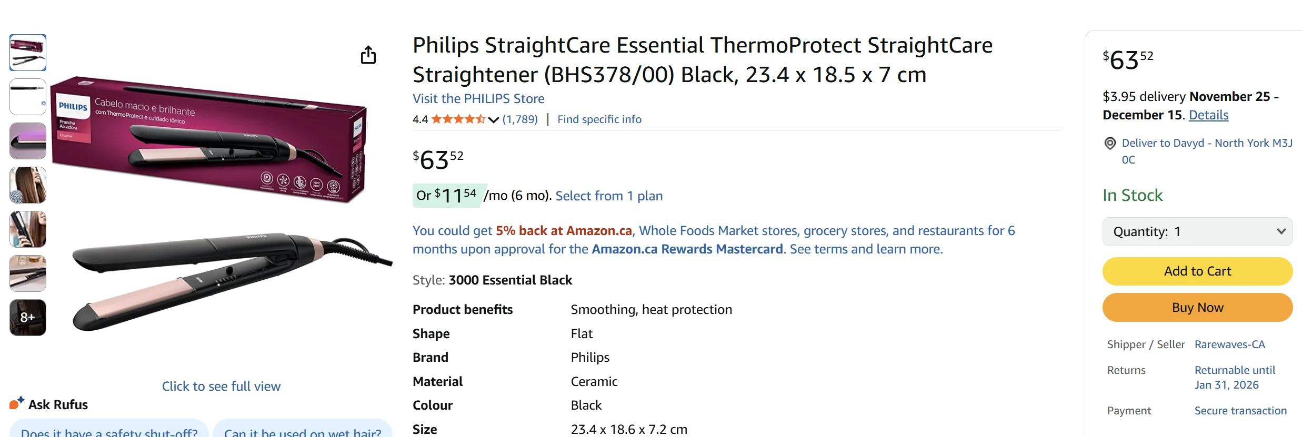Click Select from 1 plan
The width and height of the screenshot is (1302, 437).
[609, 195]
